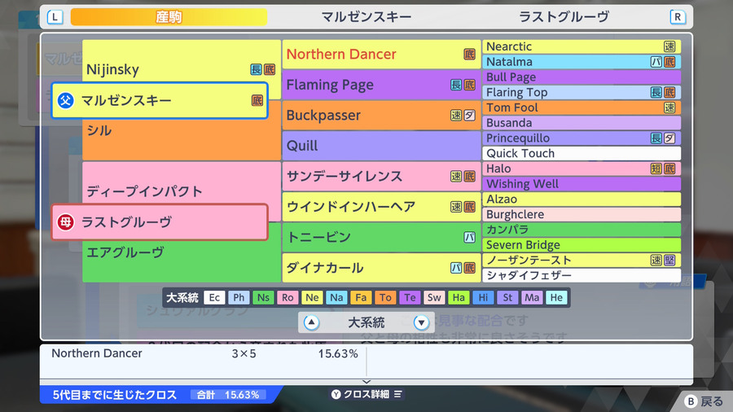Screen dimensions: 733x412
Task: Expand the cross list chevron below panel
Action: point(366,382)
